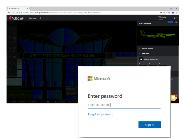The width and height of the screenshot is (186, 139).
Task: Click the Base Point X coordinate field
Action: (143, 66)
